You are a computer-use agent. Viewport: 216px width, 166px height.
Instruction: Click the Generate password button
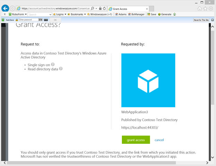pos(165,14)
